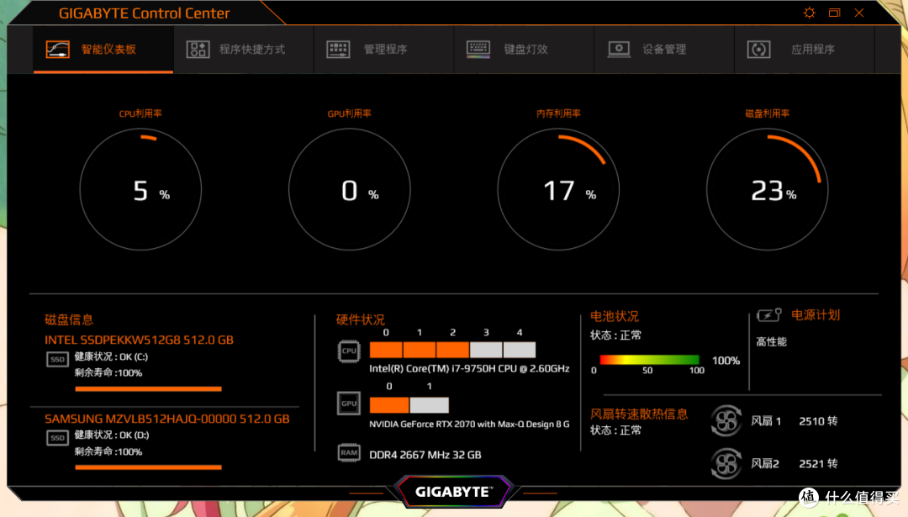This screenshot has width=908, height=517.
Task: Click the 健康状况 : OK (C:) text
Action: coord(111,356)
